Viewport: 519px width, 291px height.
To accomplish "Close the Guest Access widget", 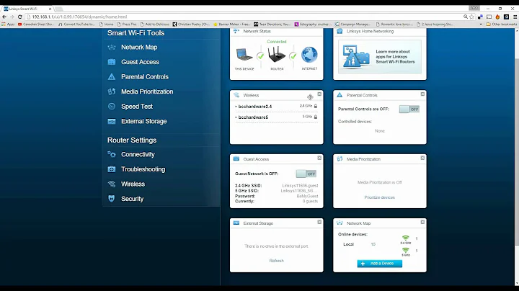I will tap(319, 158).
